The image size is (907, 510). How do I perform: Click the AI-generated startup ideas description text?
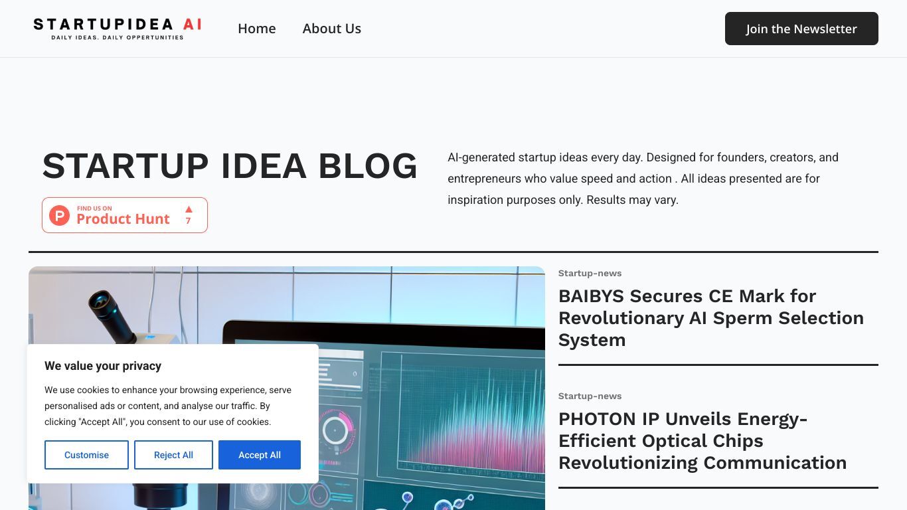(643, 179)
